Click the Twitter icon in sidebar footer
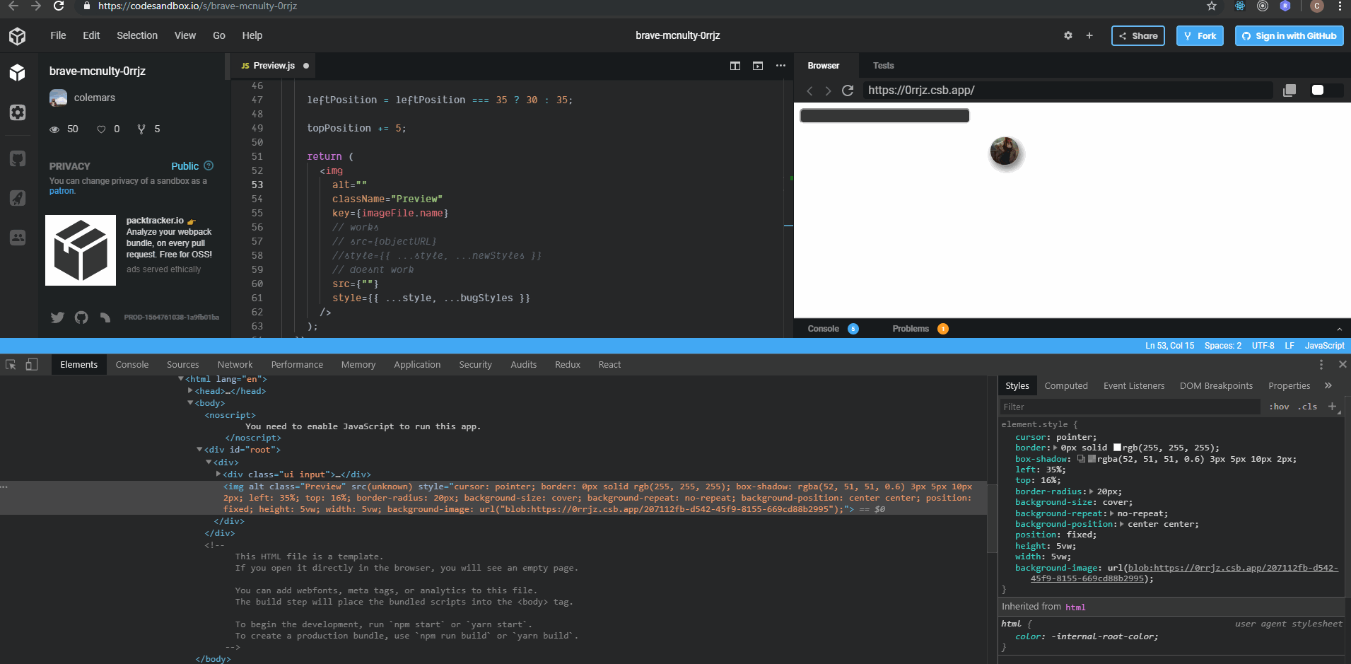Image resolution: width=1351 pixels, height=664 pixels. (57, 318)
